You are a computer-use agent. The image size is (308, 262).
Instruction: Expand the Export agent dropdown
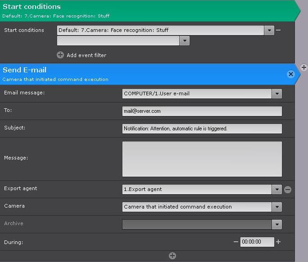point(277,190)
